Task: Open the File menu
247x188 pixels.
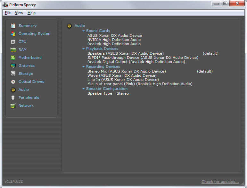Action: (x=8, y=13)
